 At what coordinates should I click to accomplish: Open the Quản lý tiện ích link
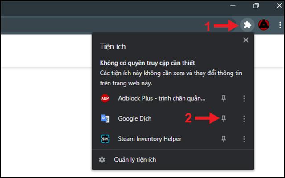(135, 159)
